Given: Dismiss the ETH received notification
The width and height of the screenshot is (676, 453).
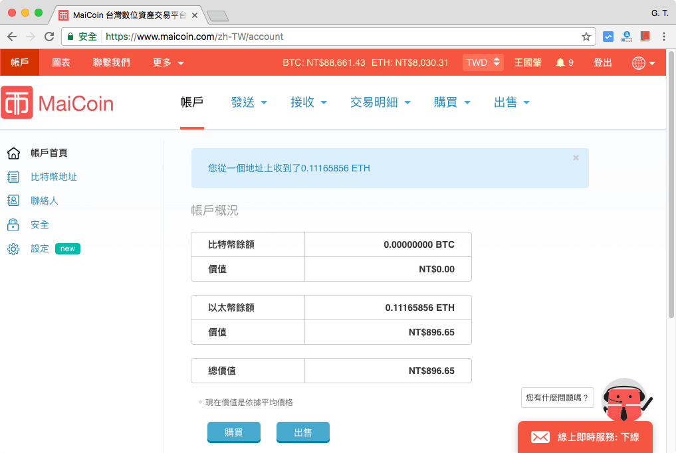Looking at the screenshot, I should [x=576, y=158].
